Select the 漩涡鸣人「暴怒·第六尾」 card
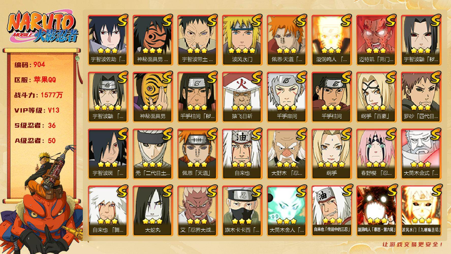Screen dimensions: 451x254 coord(376,211)
